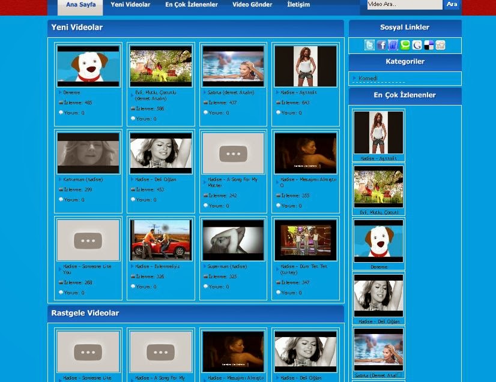Click the MySpace icon in Sosyal Linkler

[x=393, y=44]
